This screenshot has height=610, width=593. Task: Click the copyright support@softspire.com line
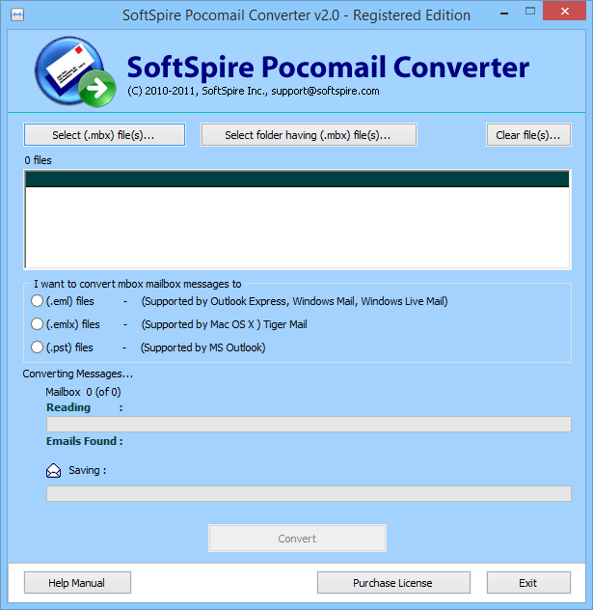point(254,91)
